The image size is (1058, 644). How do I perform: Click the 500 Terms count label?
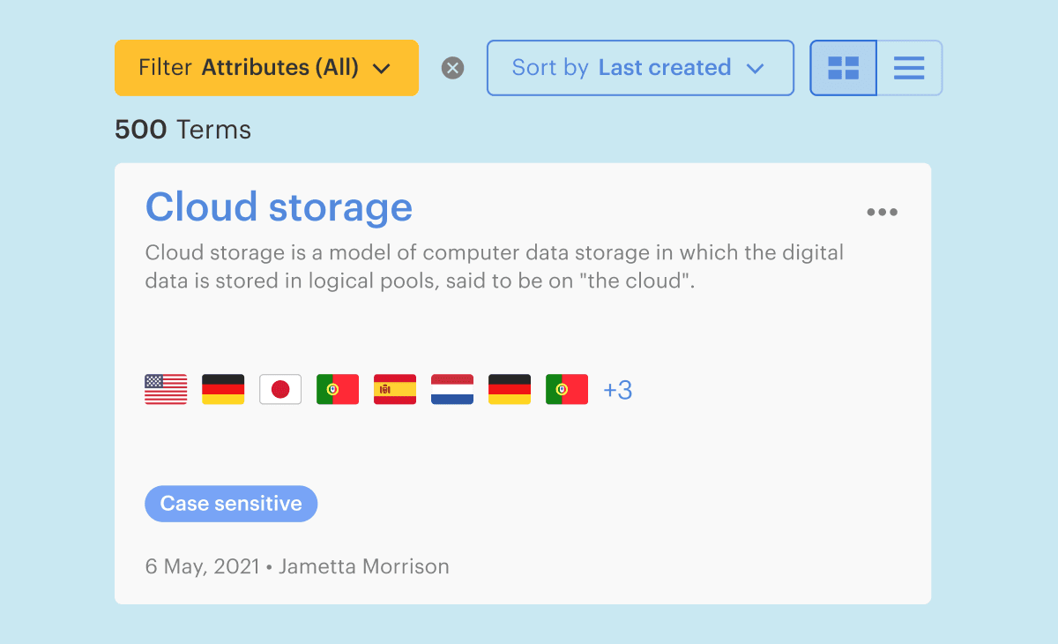183,130
